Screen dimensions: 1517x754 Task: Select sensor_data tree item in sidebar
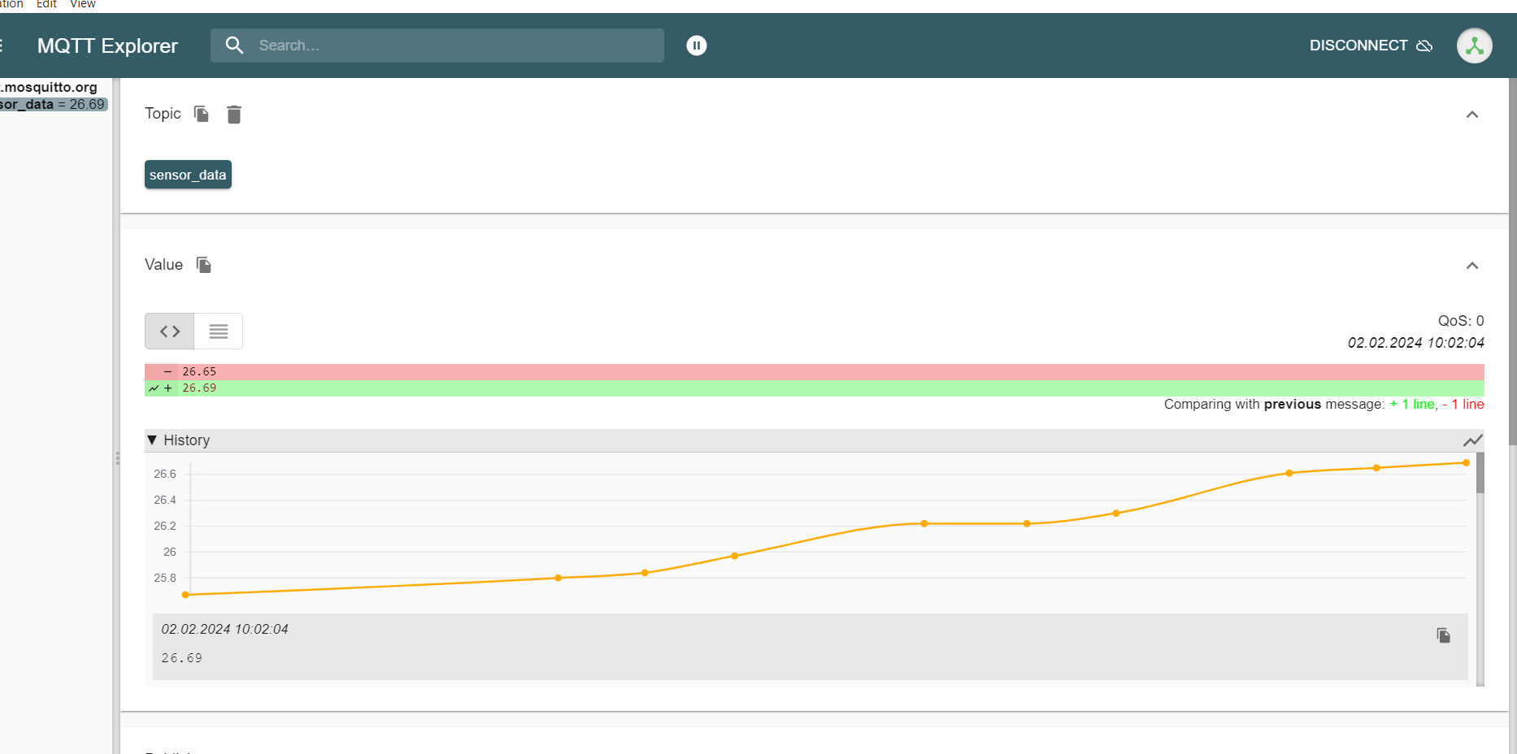pos(54,105)
